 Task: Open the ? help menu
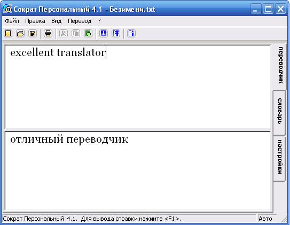pos(99,21)
